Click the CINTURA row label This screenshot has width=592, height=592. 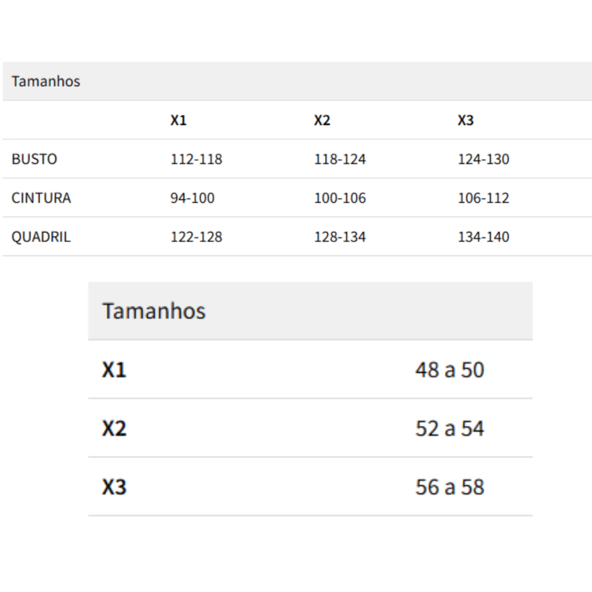click(x=41, y=198)
